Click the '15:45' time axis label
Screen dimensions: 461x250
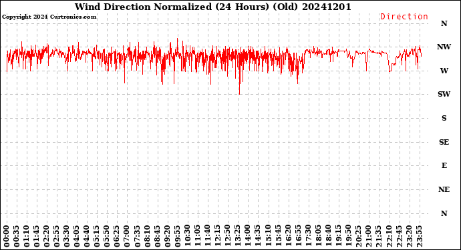click(x=278, y=236)
